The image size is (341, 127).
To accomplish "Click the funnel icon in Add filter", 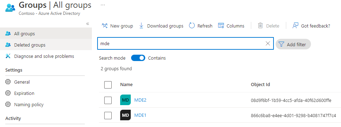I will coord(281,44).
